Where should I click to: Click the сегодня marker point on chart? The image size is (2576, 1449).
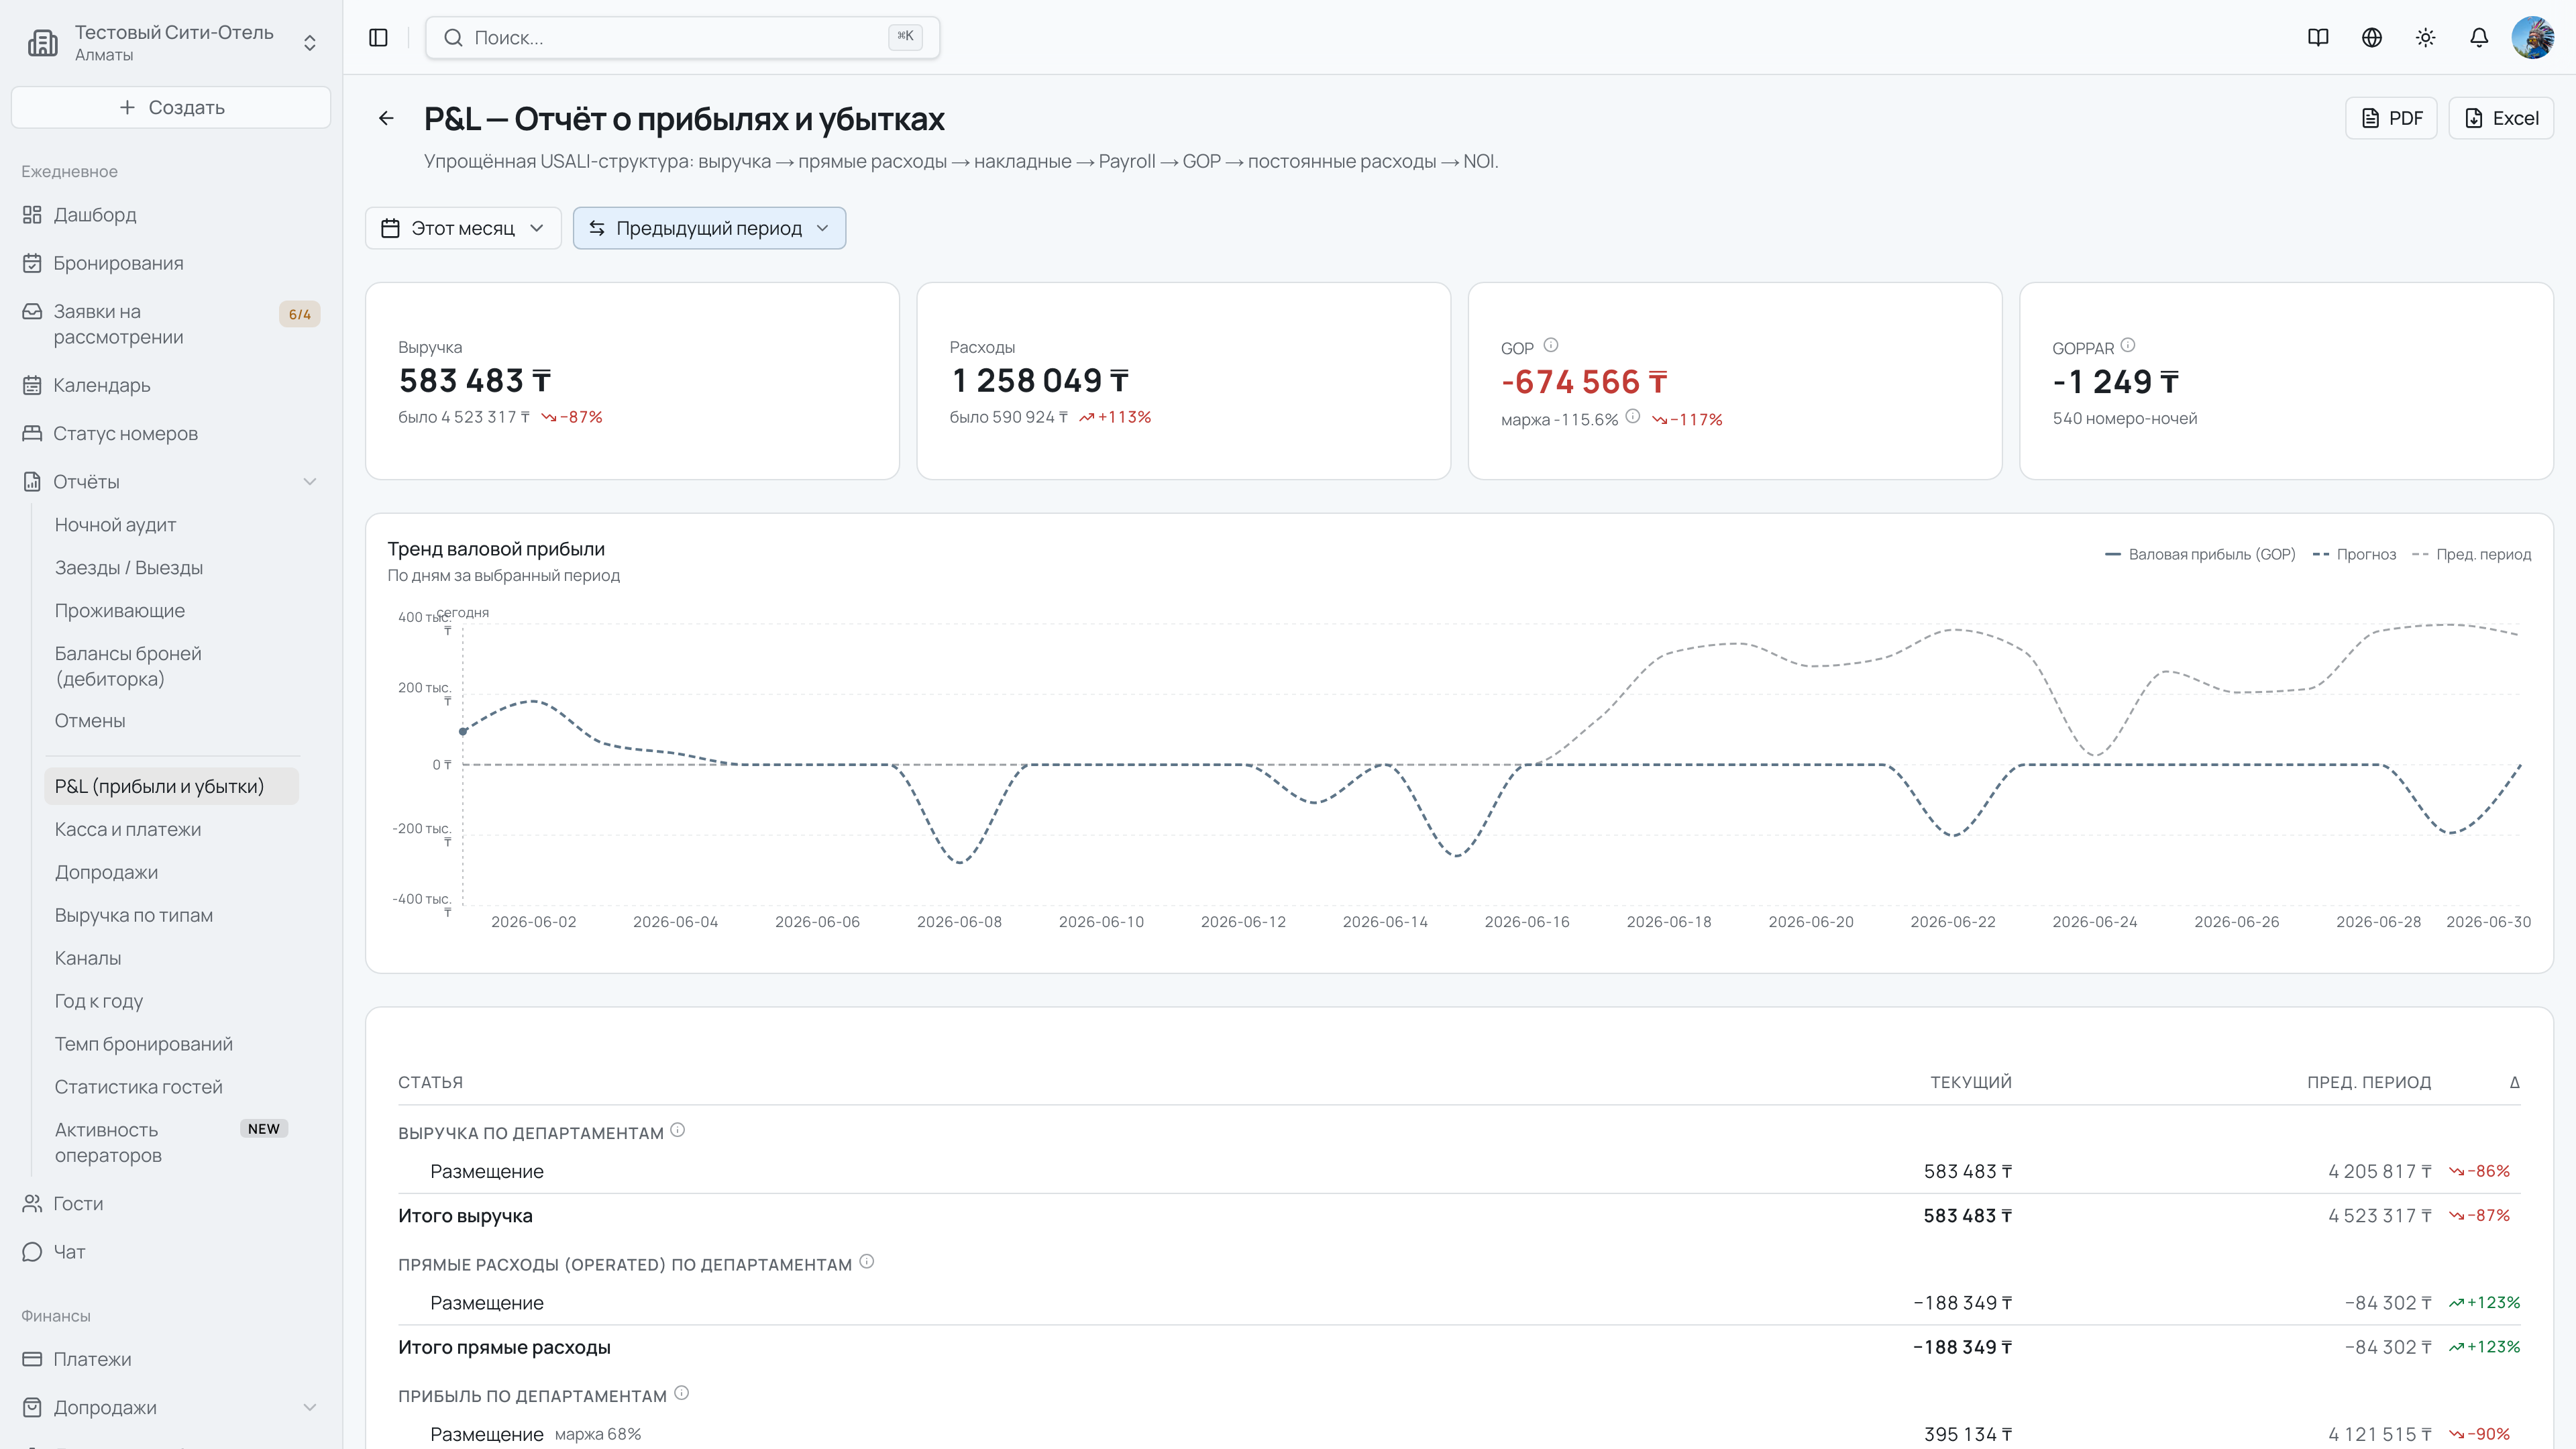click(463, 731)
